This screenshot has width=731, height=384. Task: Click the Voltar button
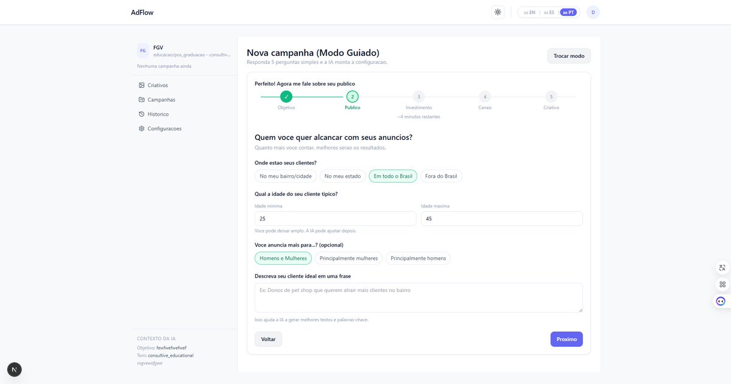pos(268,339)
